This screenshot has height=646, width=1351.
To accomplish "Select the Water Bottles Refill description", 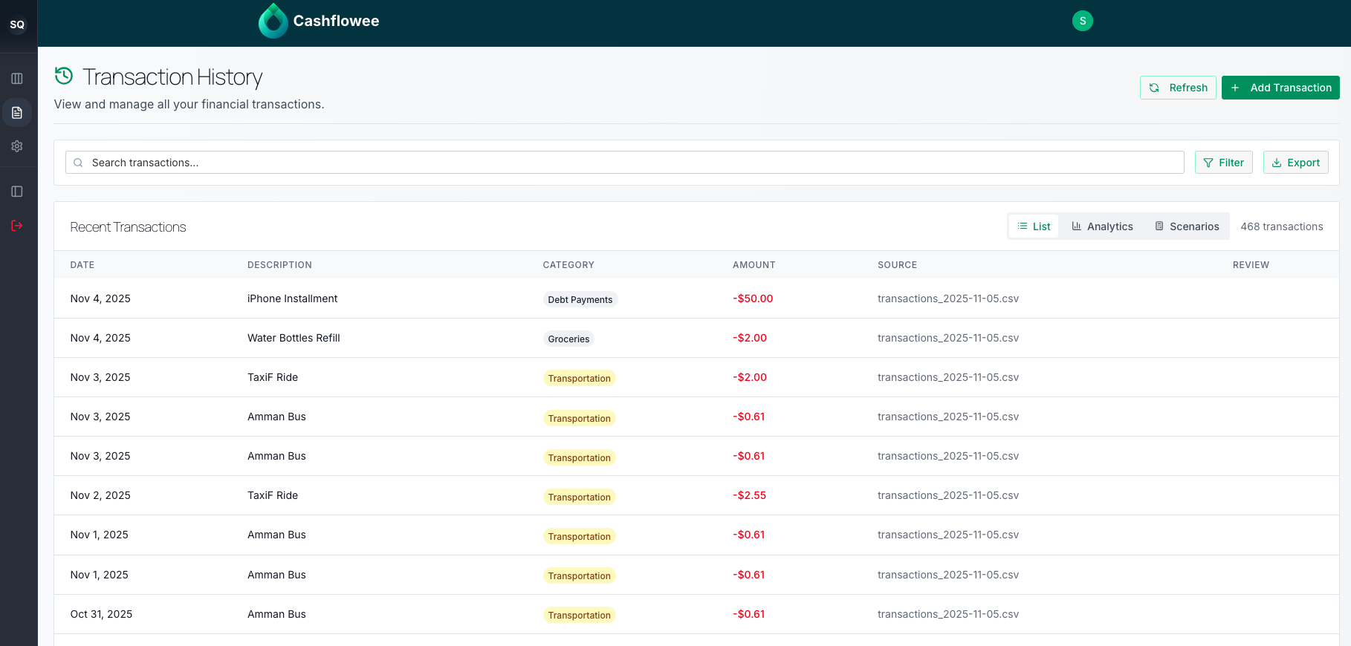I will click(294, 338).
